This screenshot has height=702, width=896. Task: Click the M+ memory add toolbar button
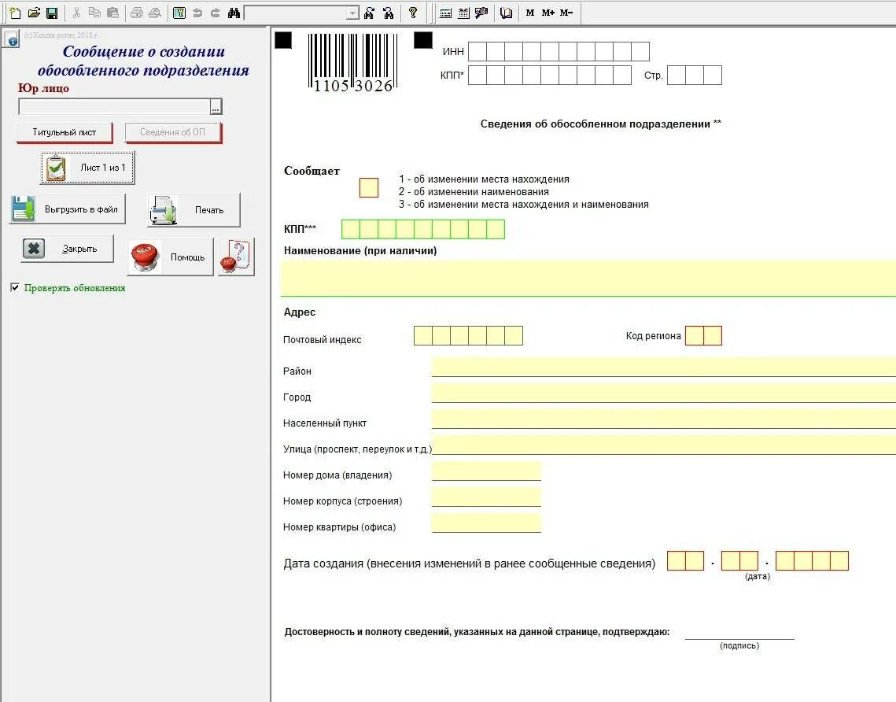[548, 13]
